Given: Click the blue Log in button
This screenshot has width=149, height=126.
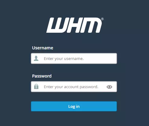Looking at the screenshot, I should (74, 106).
